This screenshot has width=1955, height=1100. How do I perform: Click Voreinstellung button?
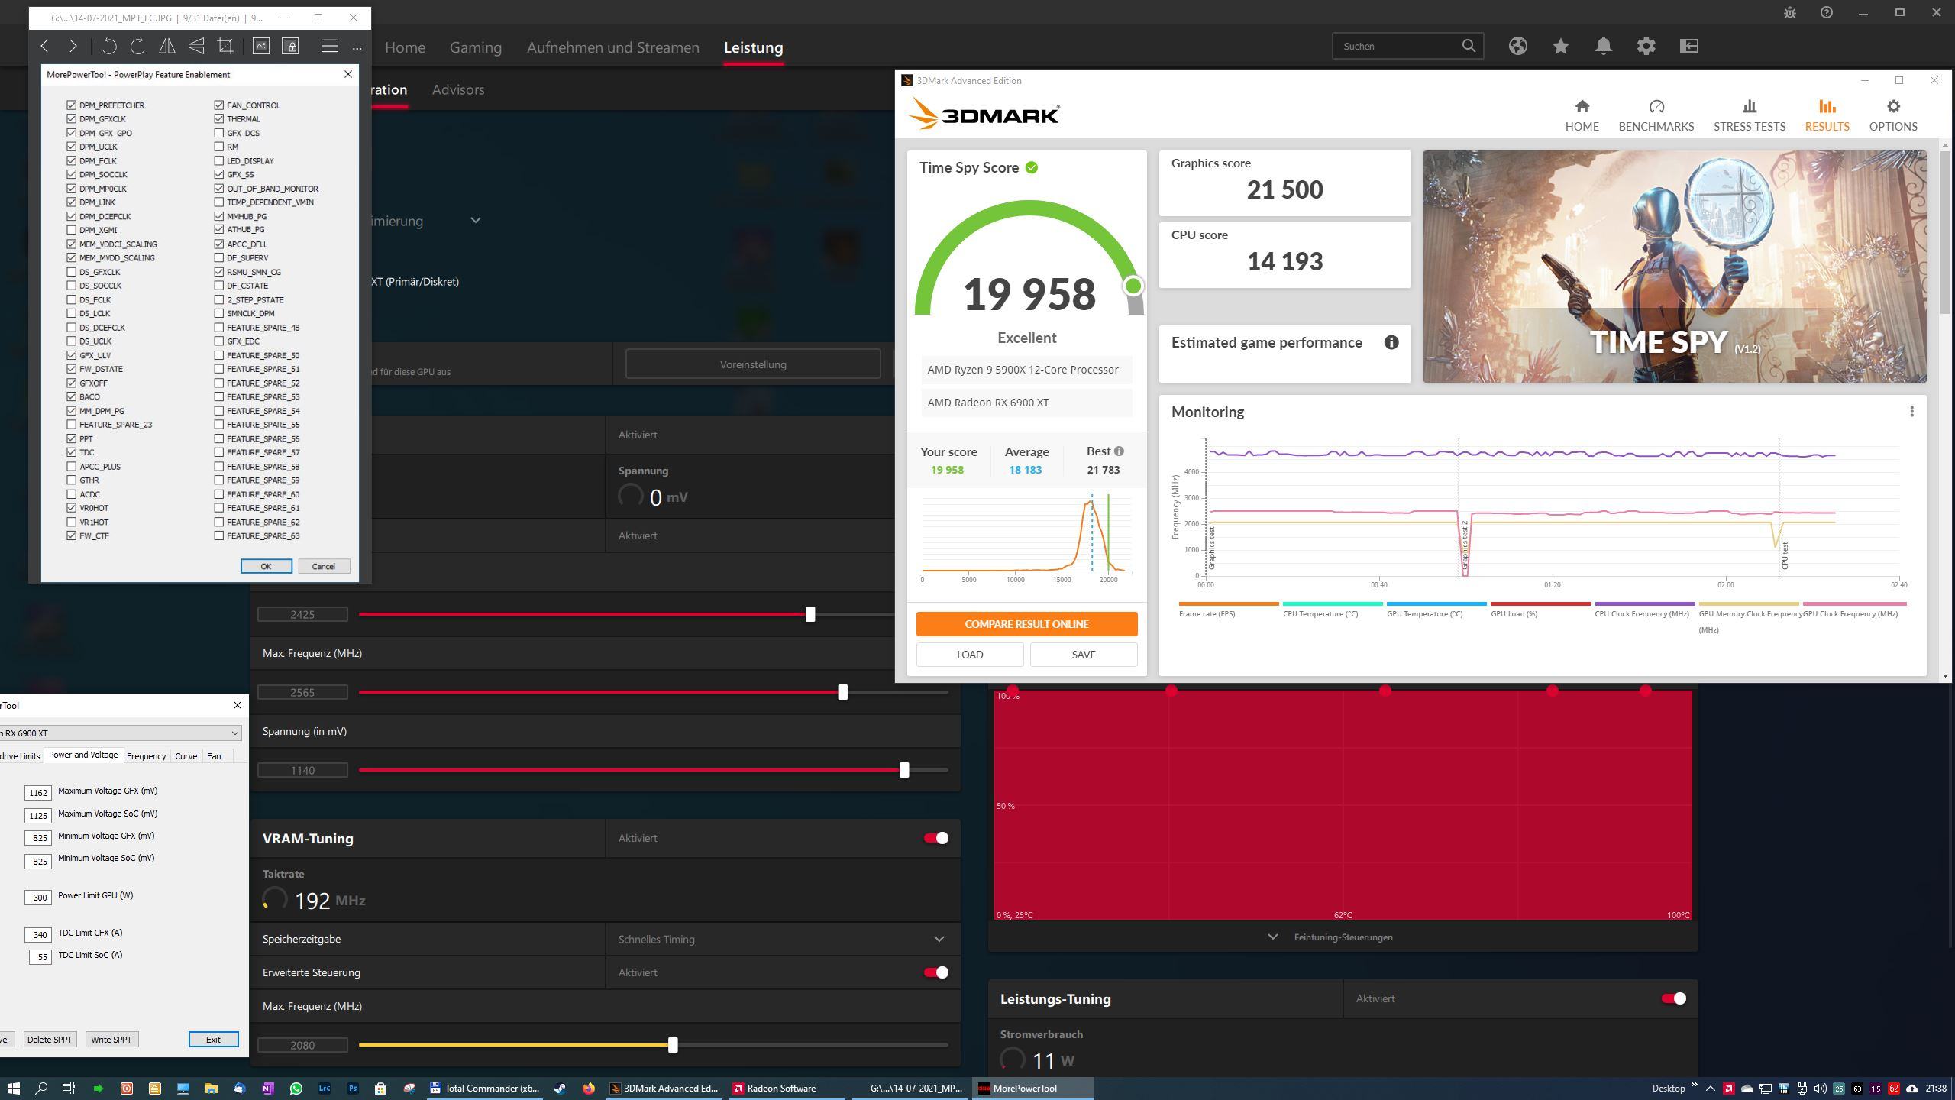click(753, 364)
